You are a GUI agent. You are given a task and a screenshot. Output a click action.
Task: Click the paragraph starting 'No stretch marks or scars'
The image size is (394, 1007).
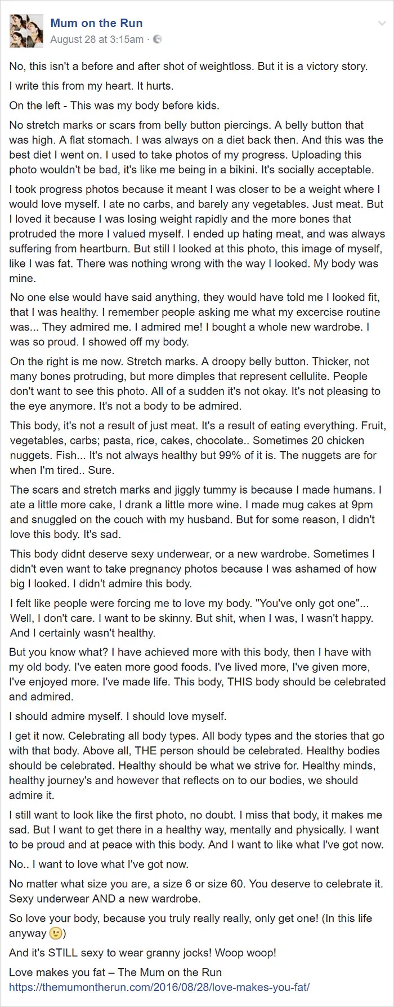tap(196, 147)
